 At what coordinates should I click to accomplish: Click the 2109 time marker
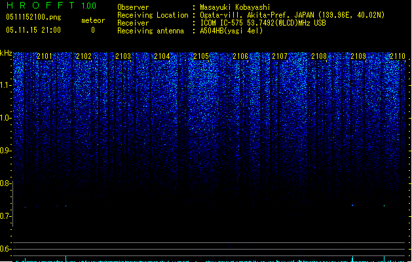coord(358,56)
